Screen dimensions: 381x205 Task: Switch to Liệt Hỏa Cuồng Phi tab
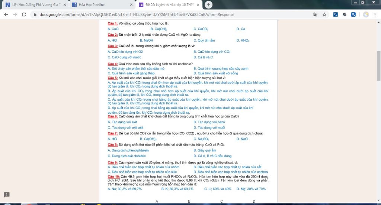(35, 4)
